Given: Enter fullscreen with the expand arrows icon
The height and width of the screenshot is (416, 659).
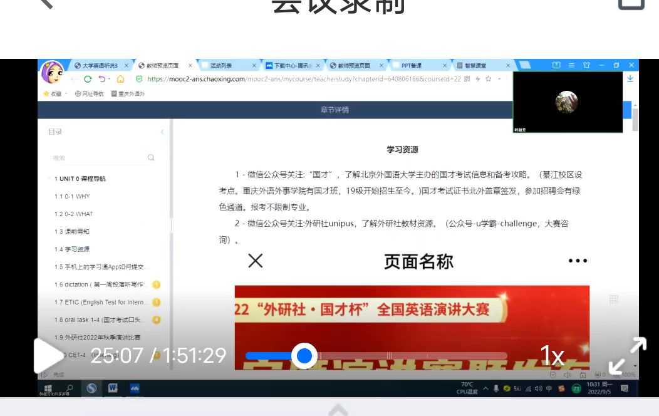Looking at the screenshot, I should click(x=628, y=355).
